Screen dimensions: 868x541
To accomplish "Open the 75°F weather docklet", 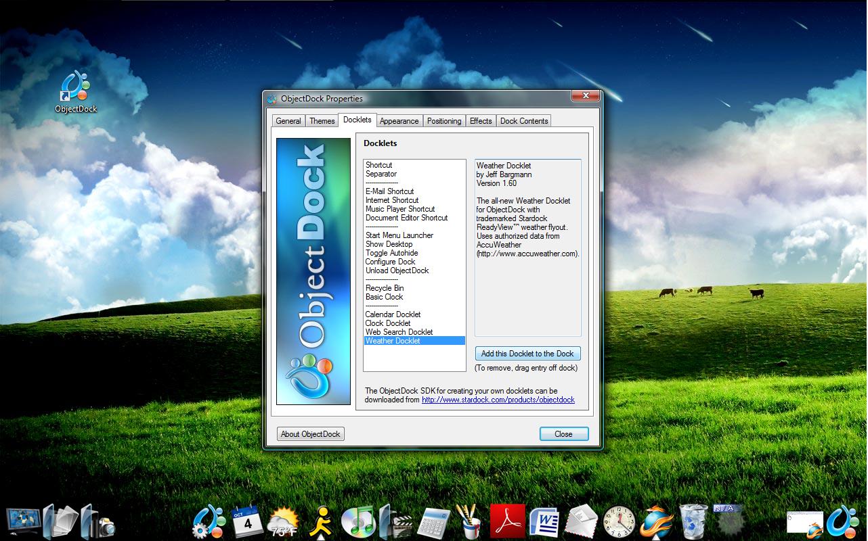I will coord(284,521).
